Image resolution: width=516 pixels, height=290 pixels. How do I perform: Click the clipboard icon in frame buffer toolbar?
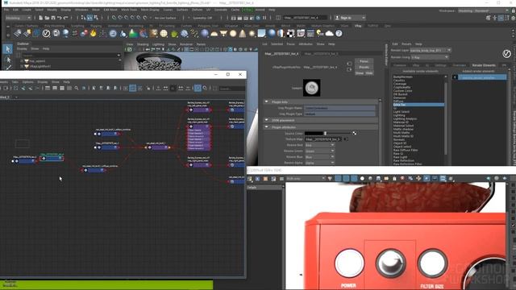394,179
